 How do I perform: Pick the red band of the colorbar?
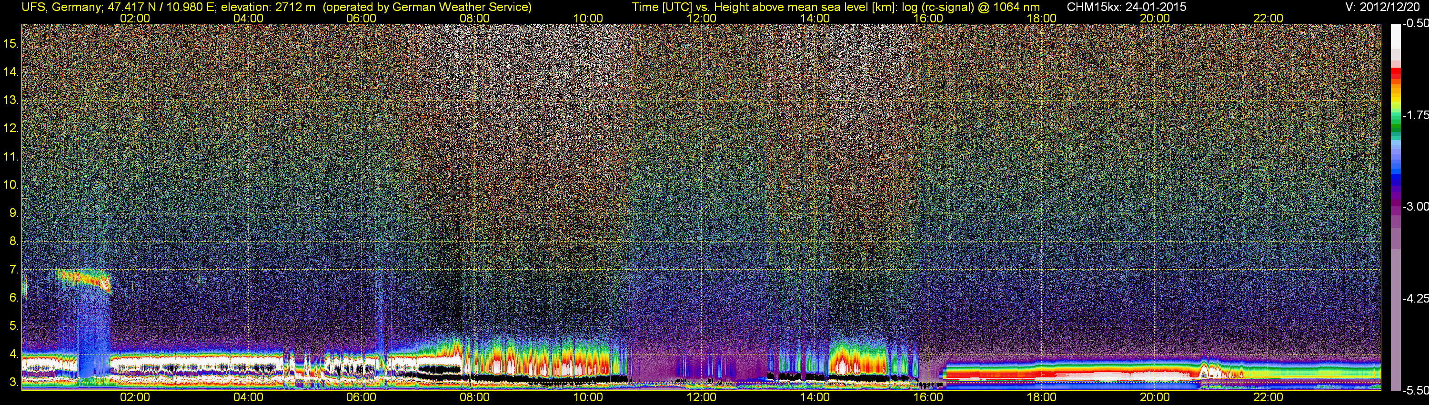(1395, 74)
